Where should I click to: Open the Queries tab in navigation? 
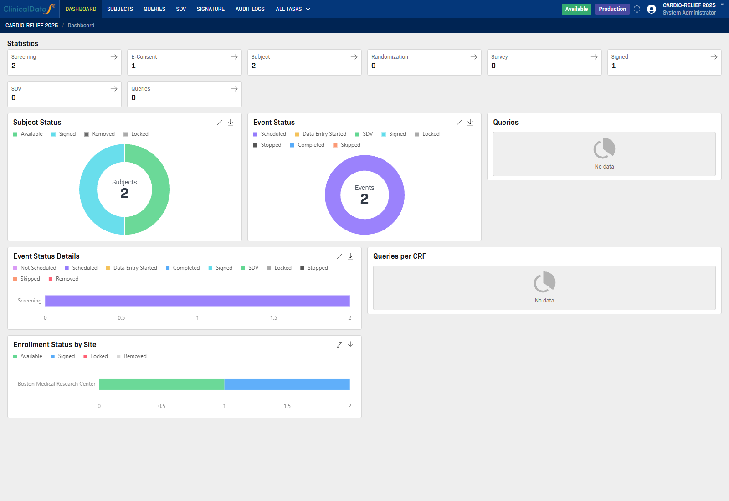tap(154, 9)
